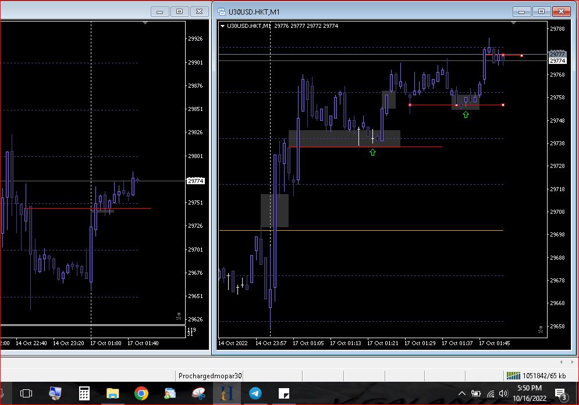579x405 pixels.
Task: Click the Prochargedmopar30 profile in status bar
Action: (x=209, y=375)
